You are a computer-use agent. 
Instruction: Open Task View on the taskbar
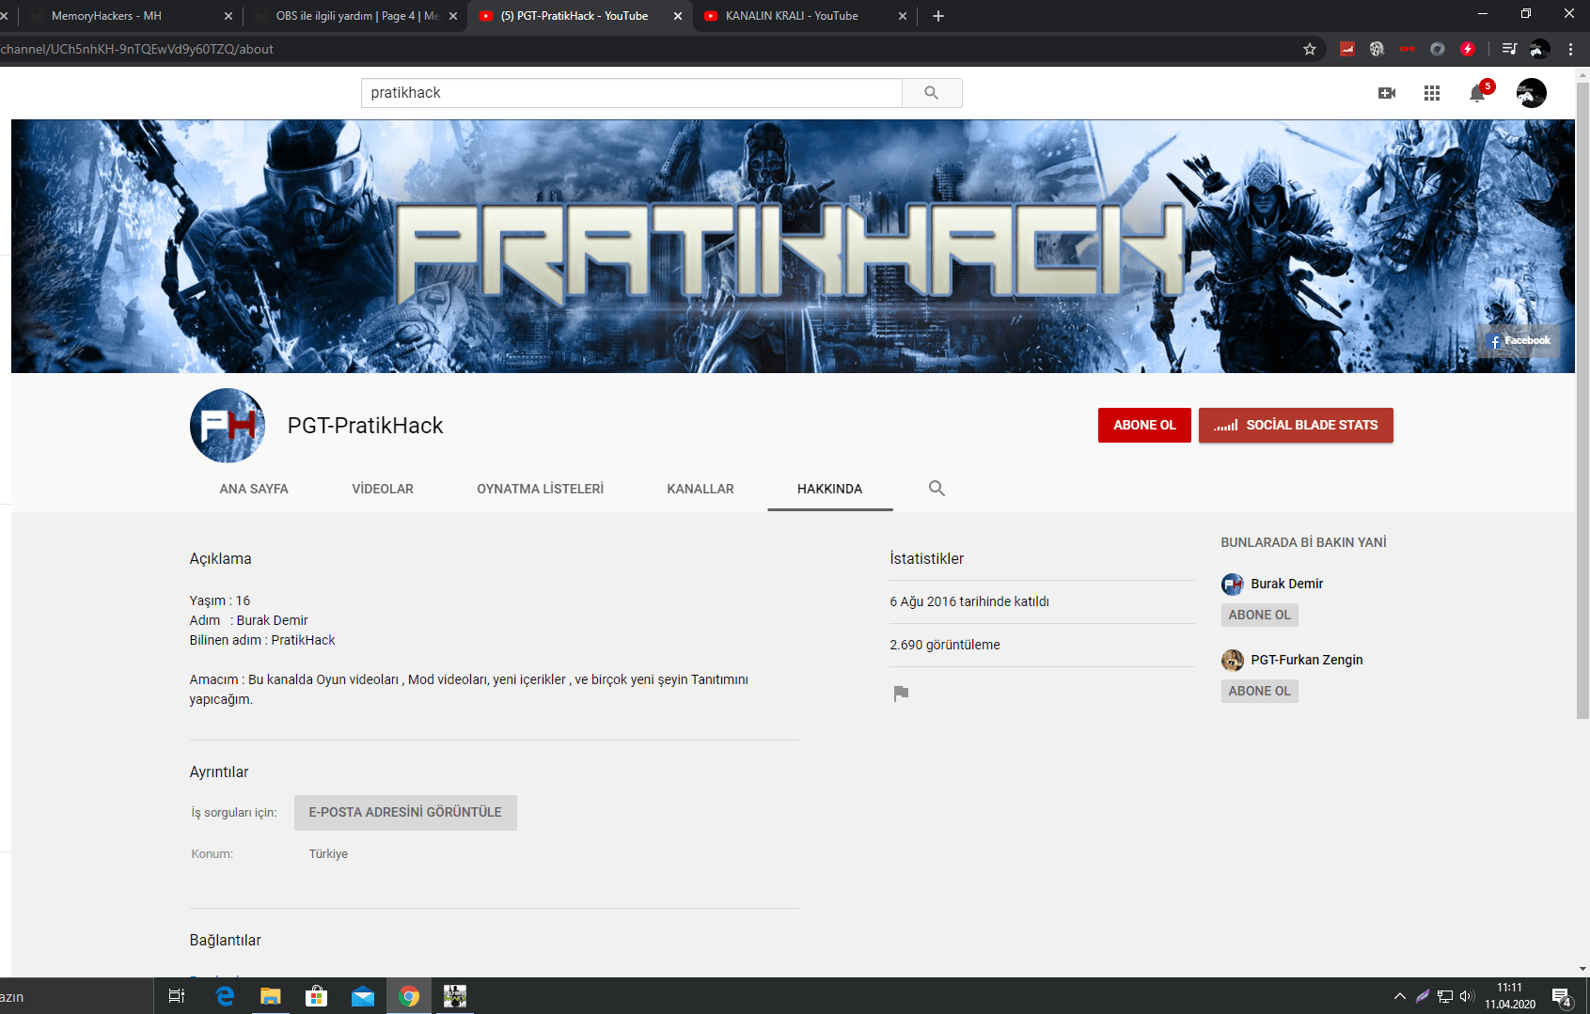[x=176, y=996]
